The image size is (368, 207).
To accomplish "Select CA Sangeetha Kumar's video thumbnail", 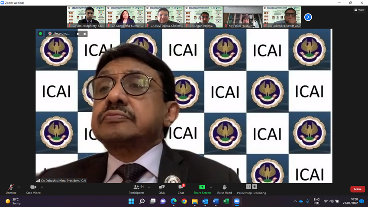I will coord(126,17).
